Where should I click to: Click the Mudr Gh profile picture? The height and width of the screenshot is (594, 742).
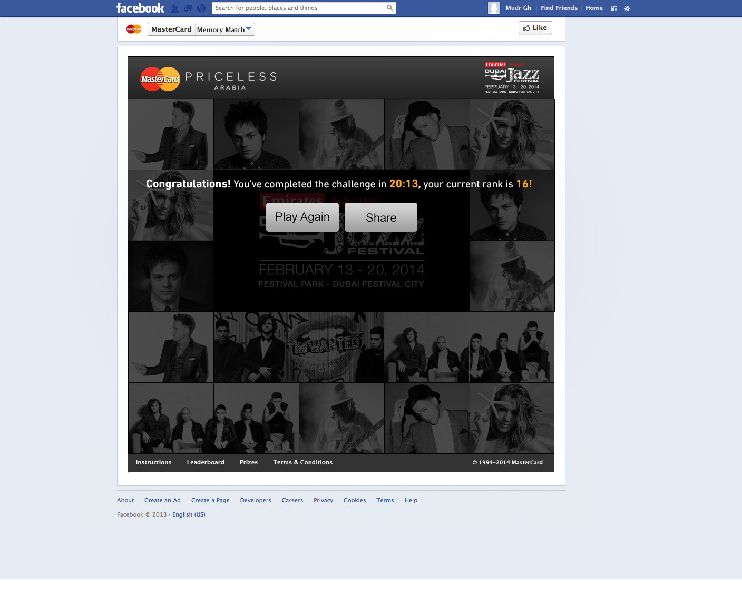(x=494, y=8)
